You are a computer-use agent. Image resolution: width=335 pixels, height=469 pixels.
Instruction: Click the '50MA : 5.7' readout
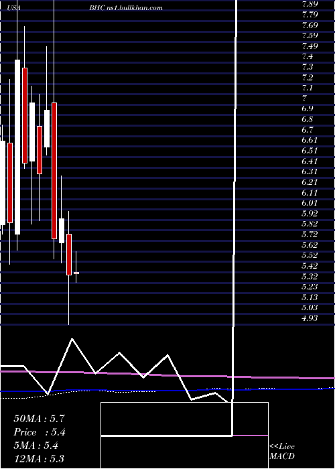point(39,419)
